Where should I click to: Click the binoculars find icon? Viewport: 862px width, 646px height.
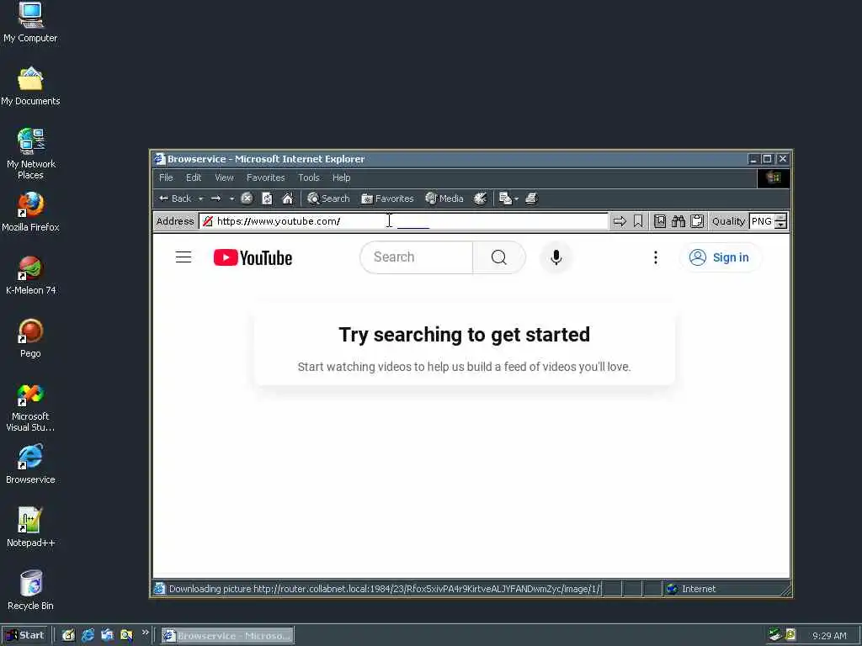tap(678, 221)
